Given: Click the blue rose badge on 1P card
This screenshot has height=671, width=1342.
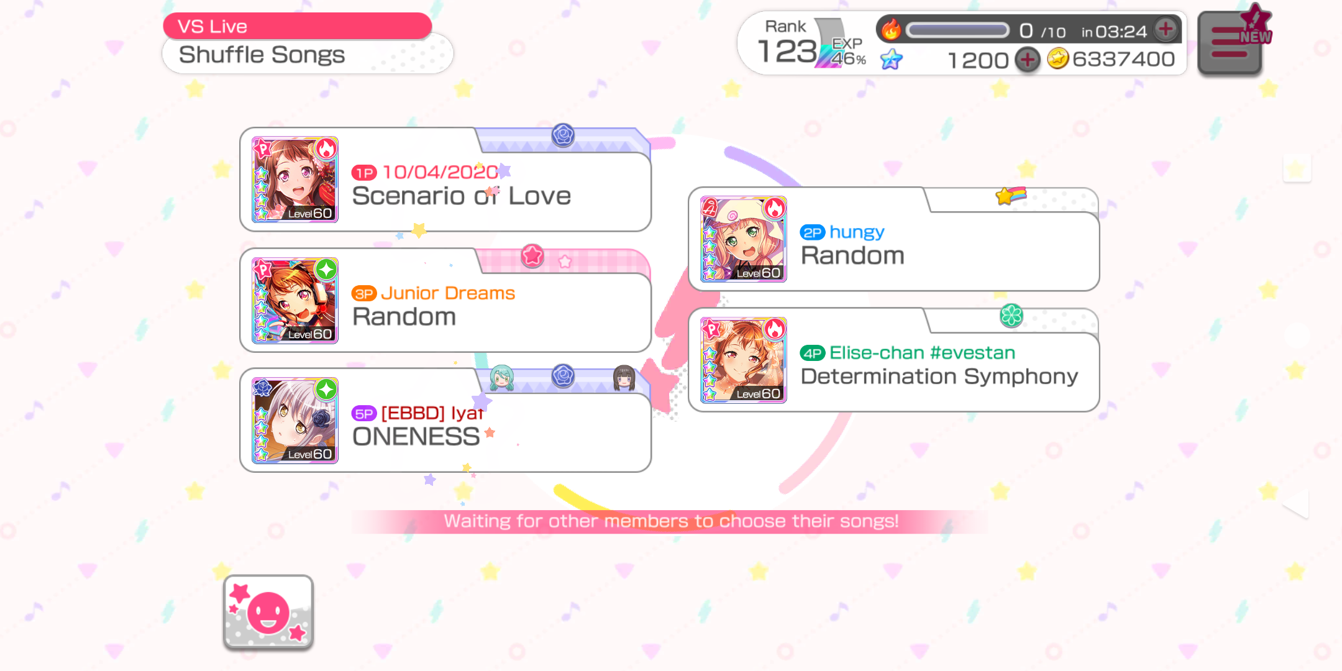Looking at the screenshot, I should tap(563, 135).
